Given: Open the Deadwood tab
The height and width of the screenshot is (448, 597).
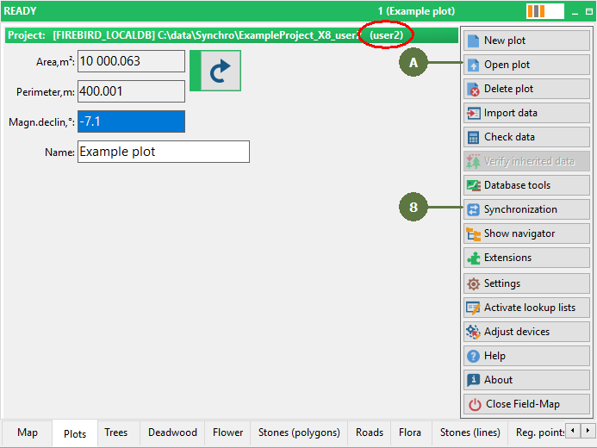Looking at the screenshot, I should (172, 432).
